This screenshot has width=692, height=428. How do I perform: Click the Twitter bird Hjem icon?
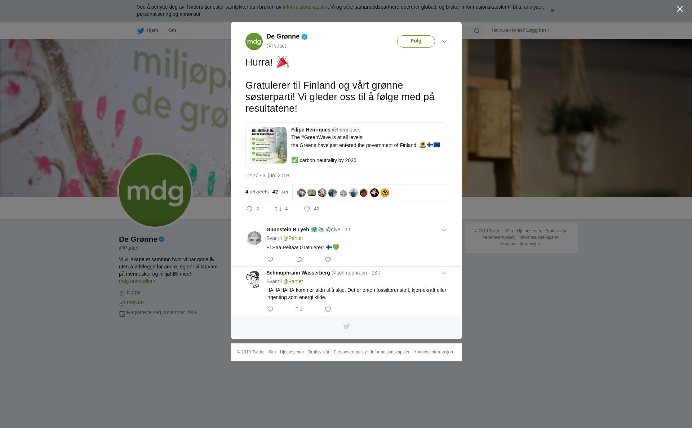(141, 31)
